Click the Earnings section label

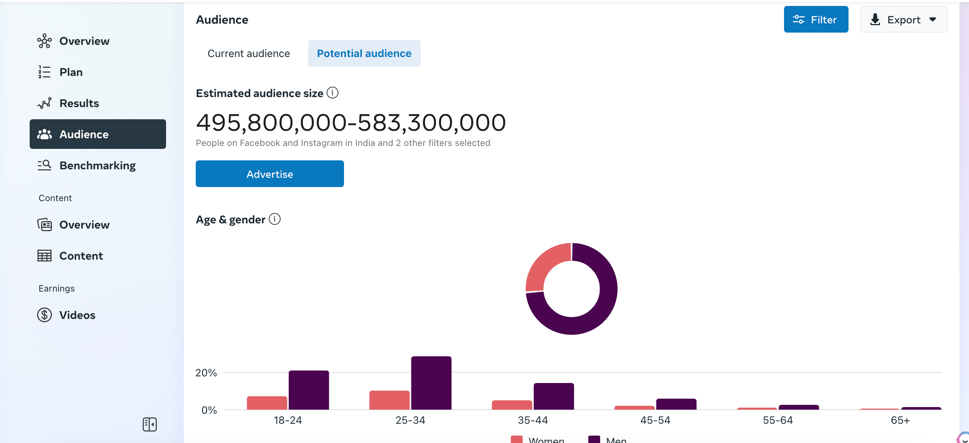pos(56,288)
